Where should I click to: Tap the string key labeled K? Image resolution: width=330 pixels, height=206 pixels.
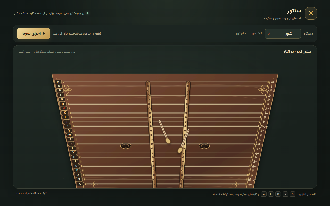point(65,113)
